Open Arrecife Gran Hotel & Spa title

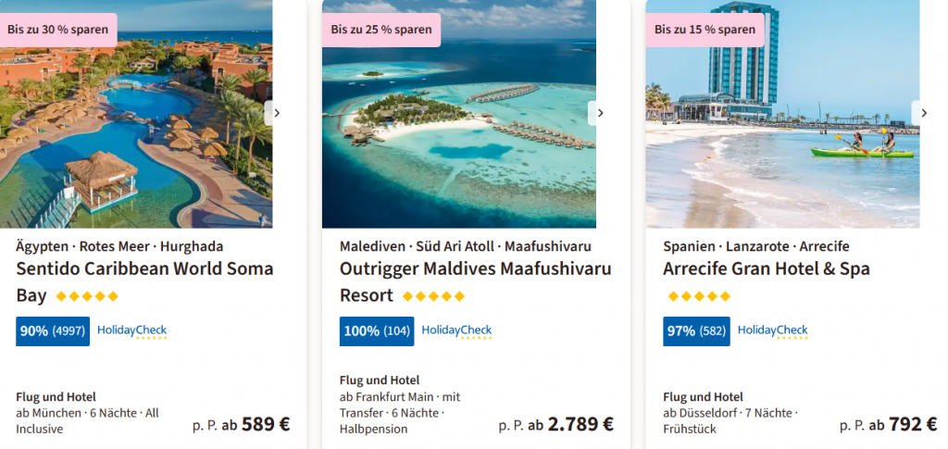pos(767,269)
